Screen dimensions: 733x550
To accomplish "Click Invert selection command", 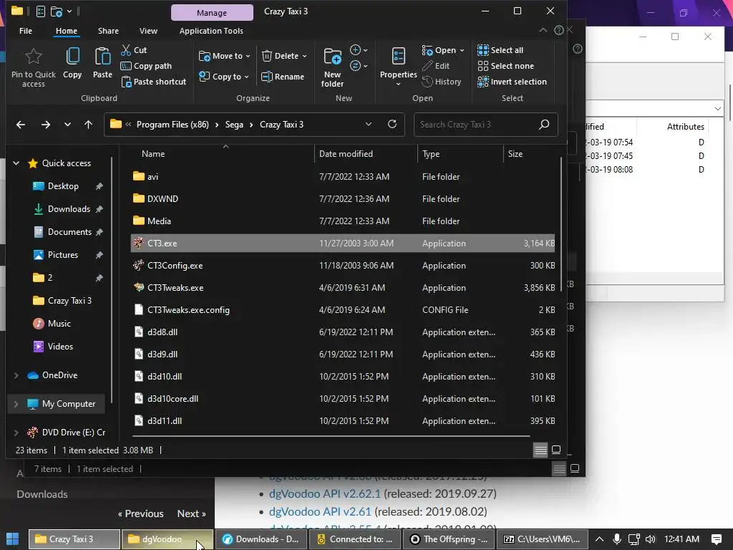I will click(513, 82).
